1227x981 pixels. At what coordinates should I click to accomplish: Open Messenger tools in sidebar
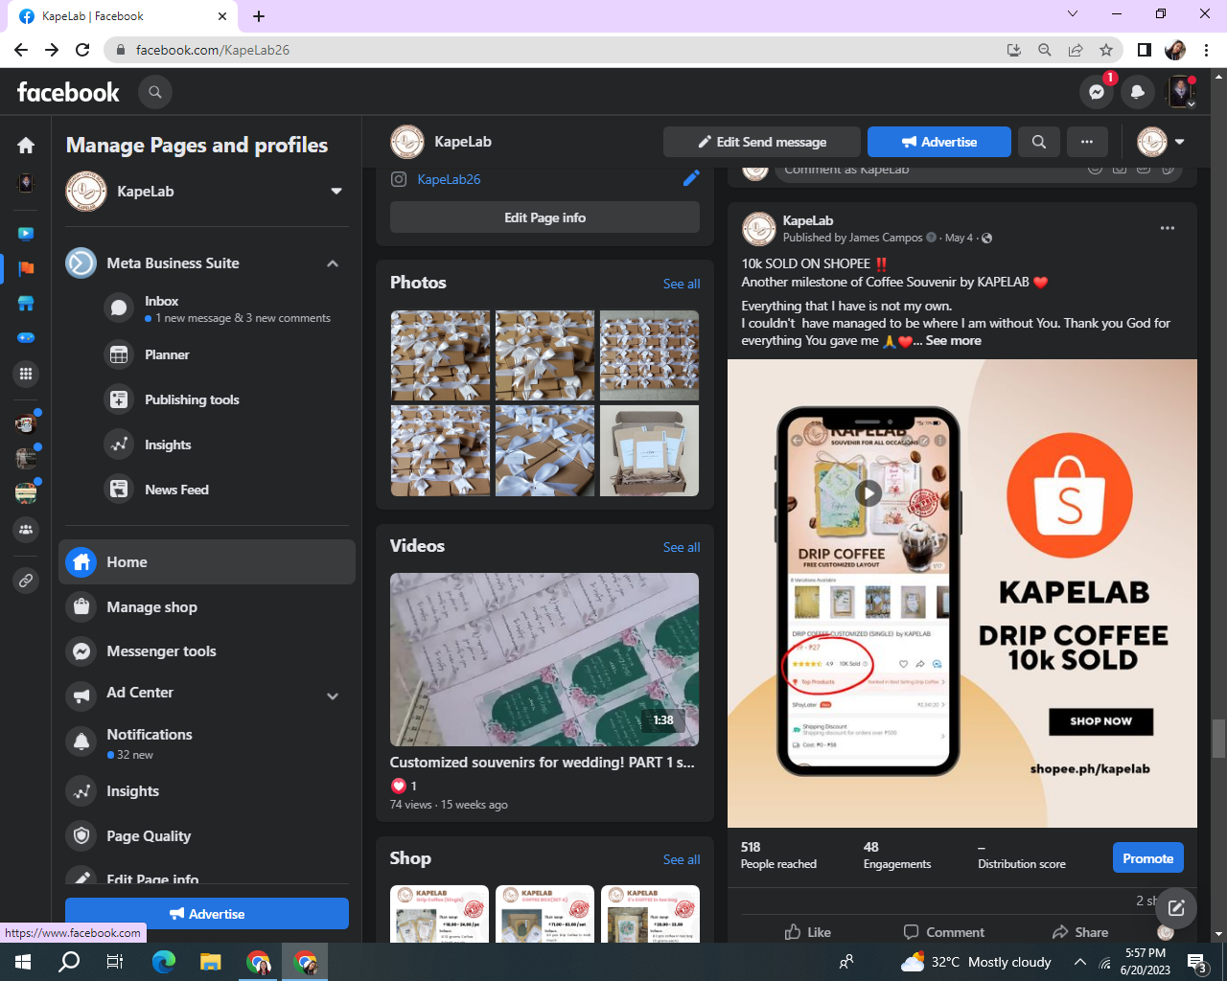coord(207,651)
